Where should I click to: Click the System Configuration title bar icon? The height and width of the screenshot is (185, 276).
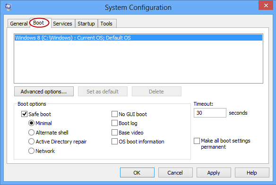click(x=8, y=7)
